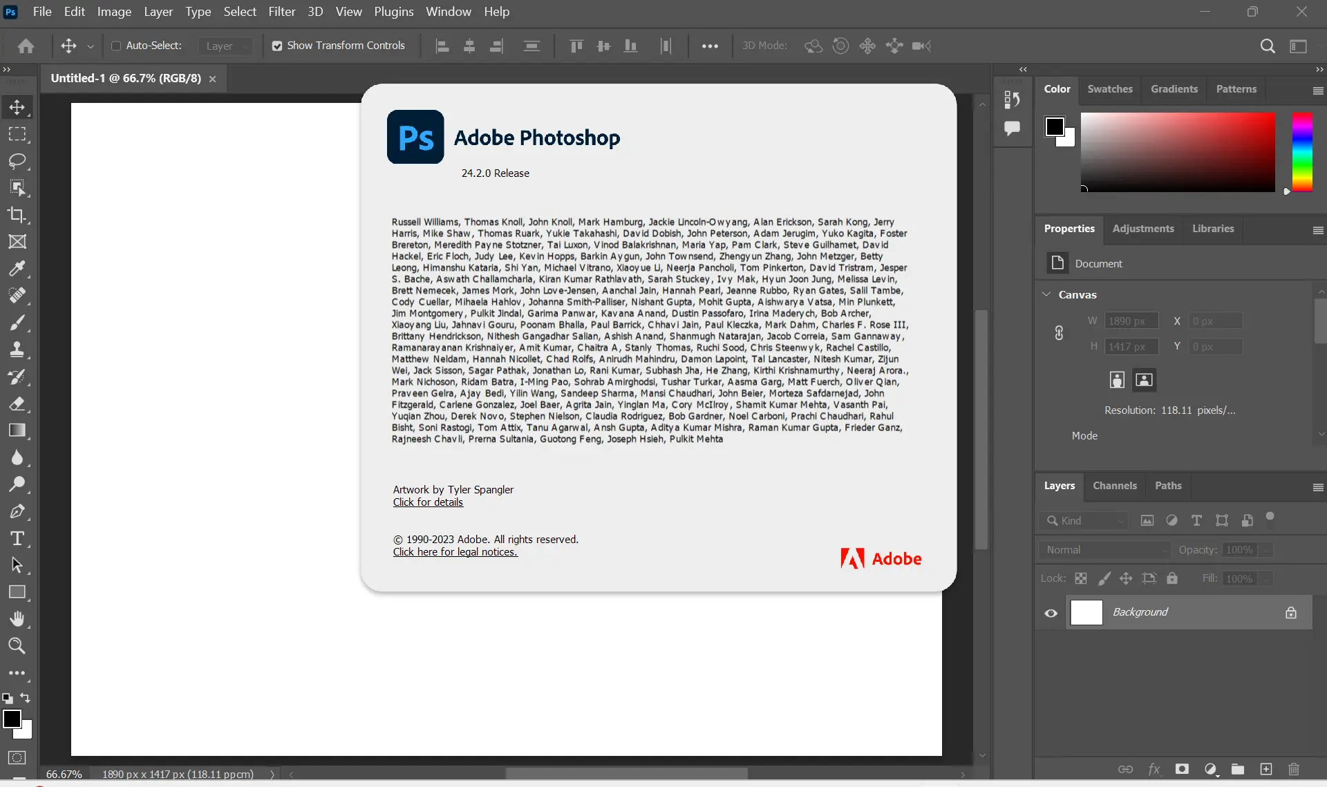Select the Object Selection tool
Viewport: 1327px width, 787px height.
17,188
